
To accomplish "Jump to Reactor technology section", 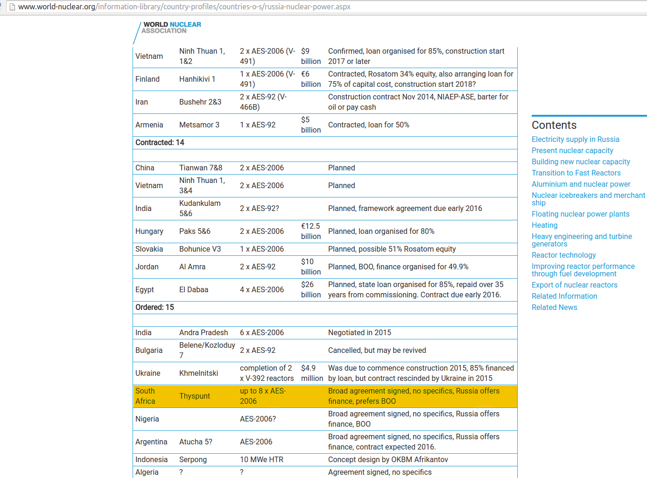I will [563, 255].
